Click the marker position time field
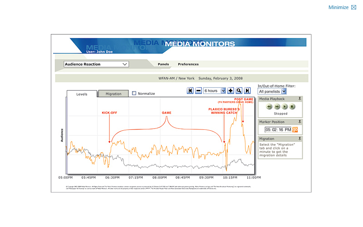This screenshot has width=363, height=227. (x=278, y=130)
